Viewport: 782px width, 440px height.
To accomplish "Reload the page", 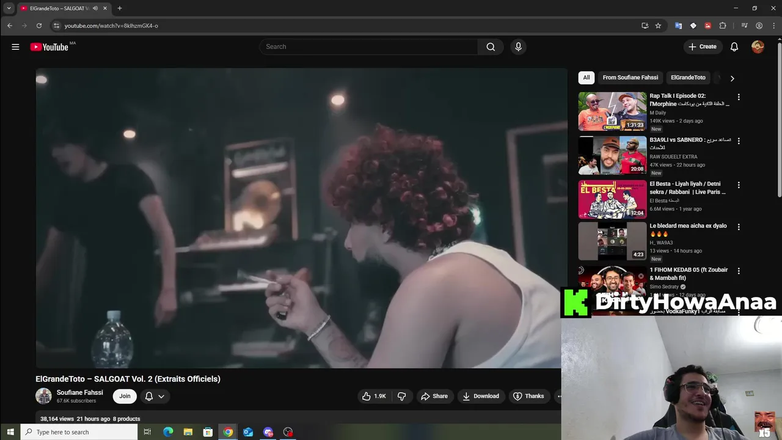I will (x=39, y=26).
